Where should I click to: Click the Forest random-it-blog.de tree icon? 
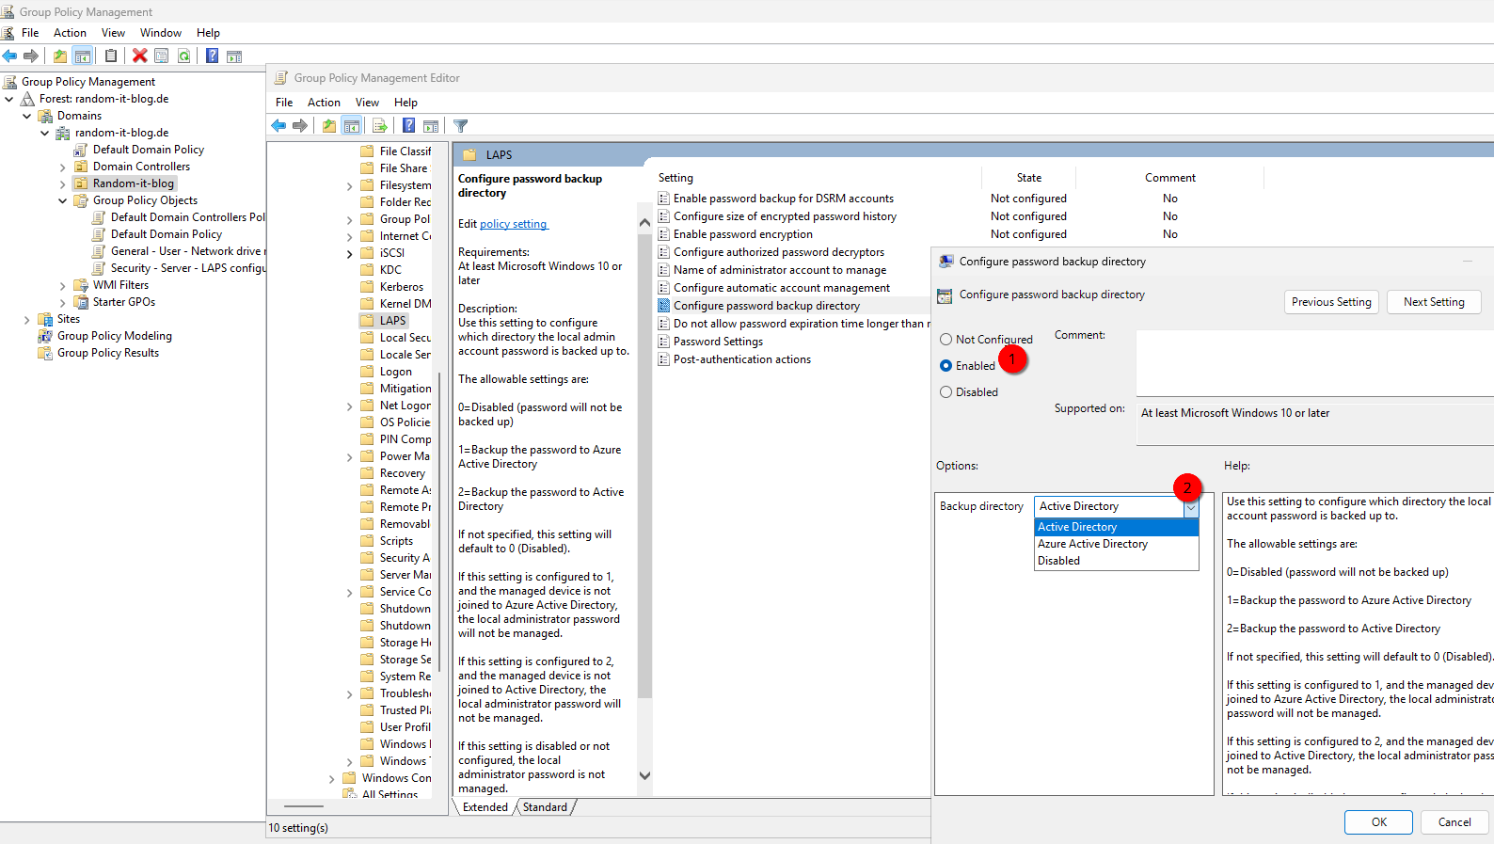pyautogui.click(x=28, y=99)
